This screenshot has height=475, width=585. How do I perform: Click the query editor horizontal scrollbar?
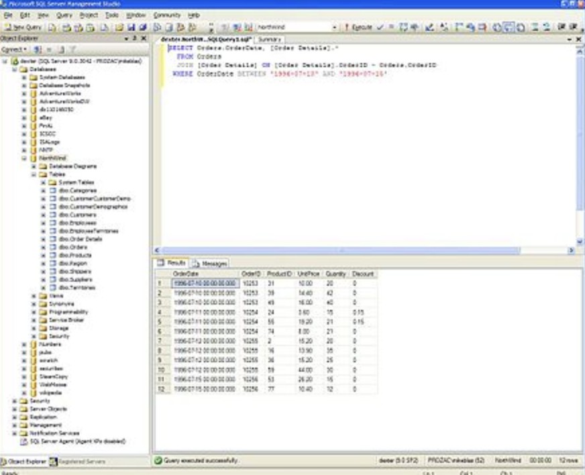pyautogui.click(x=341, y=250)
